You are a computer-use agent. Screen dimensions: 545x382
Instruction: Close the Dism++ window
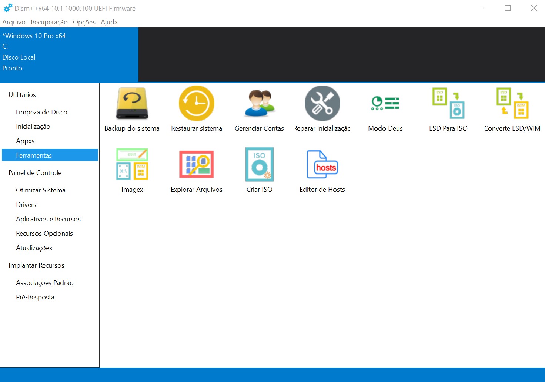tap(534, 8)
